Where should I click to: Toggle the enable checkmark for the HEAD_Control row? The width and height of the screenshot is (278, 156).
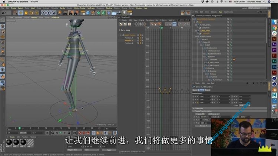[x=231, y=48]
